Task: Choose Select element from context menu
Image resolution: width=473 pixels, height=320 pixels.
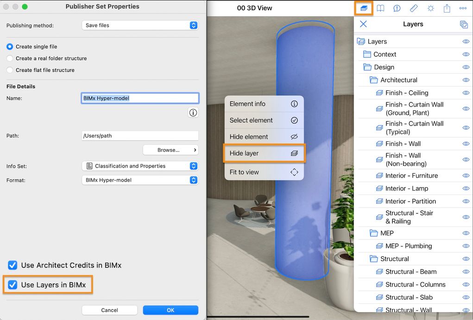Action: 264,120
